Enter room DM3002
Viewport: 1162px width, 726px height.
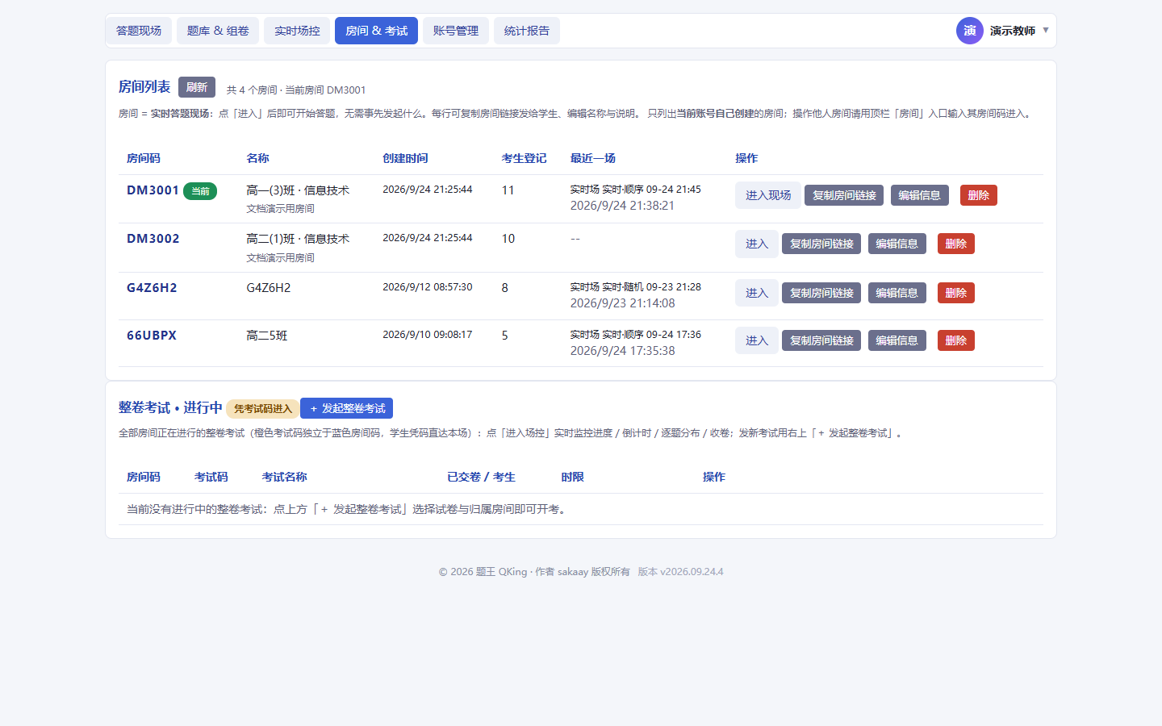[757, 244]
